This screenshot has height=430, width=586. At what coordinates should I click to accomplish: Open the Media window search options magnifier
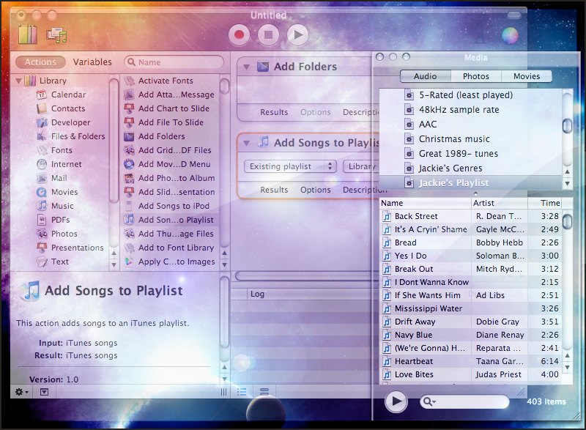[428, 401]
